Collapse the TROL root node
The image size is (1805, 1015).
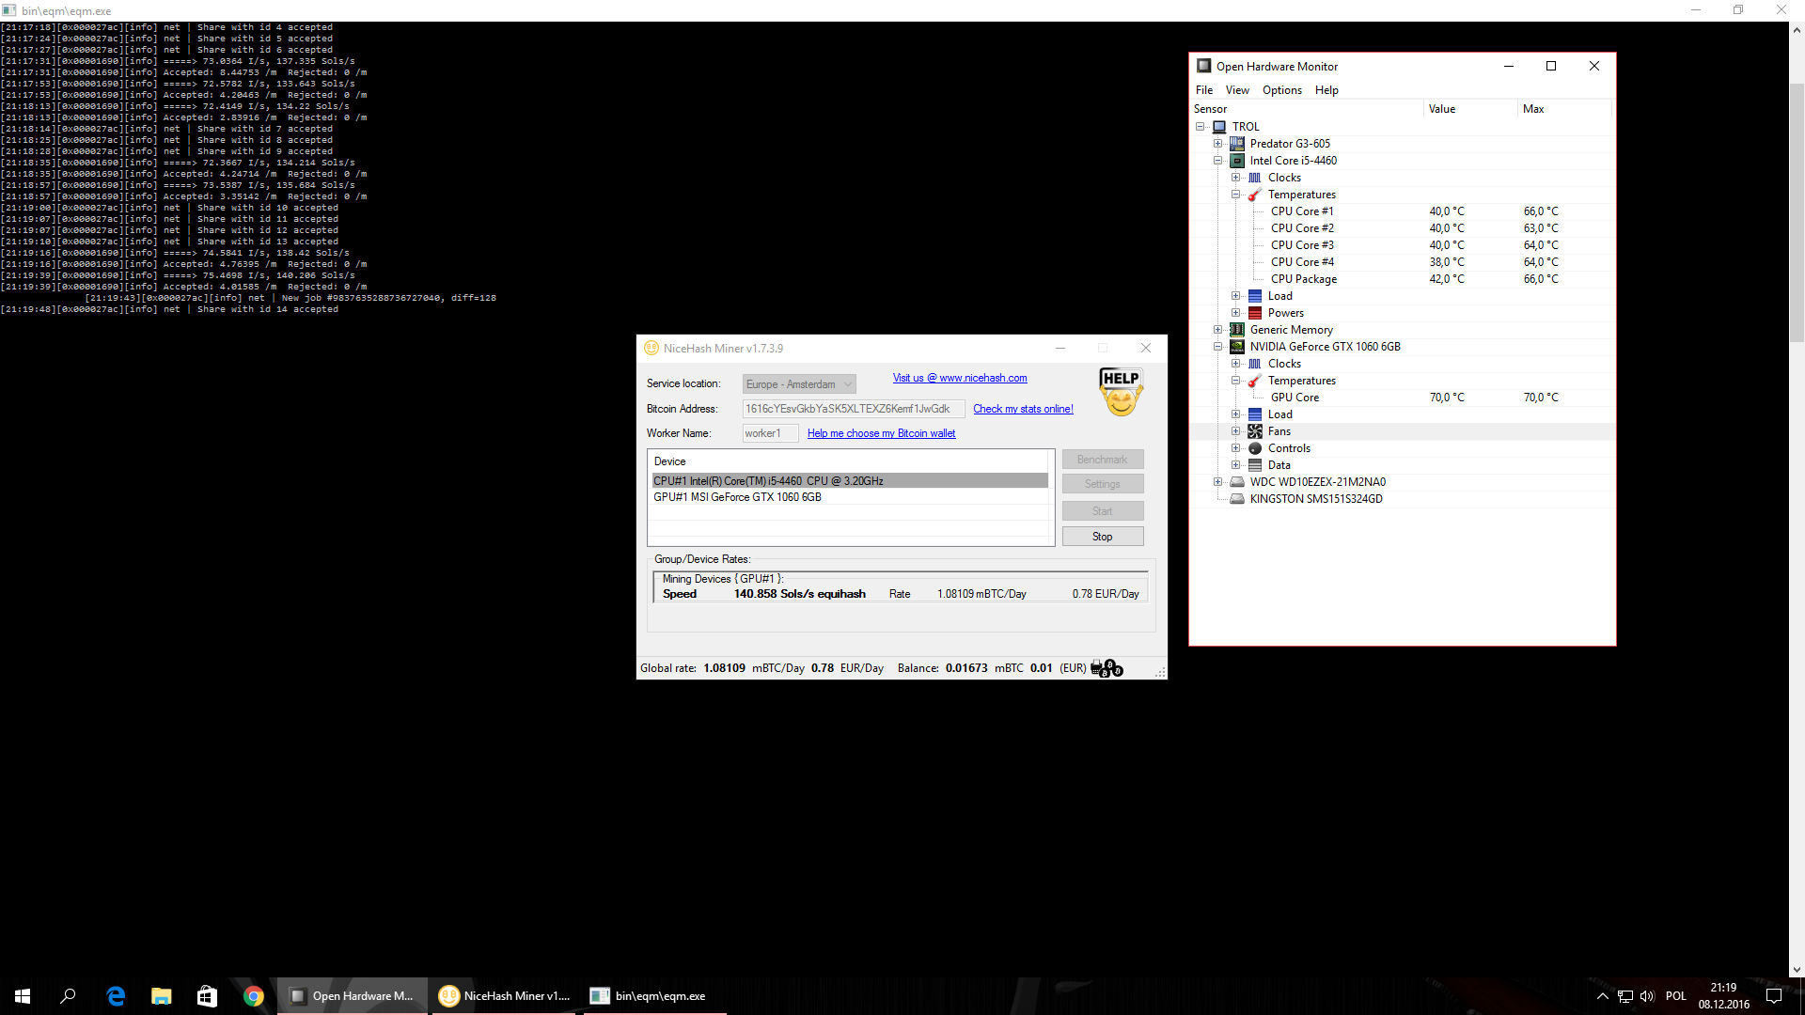coord(1201,127)
